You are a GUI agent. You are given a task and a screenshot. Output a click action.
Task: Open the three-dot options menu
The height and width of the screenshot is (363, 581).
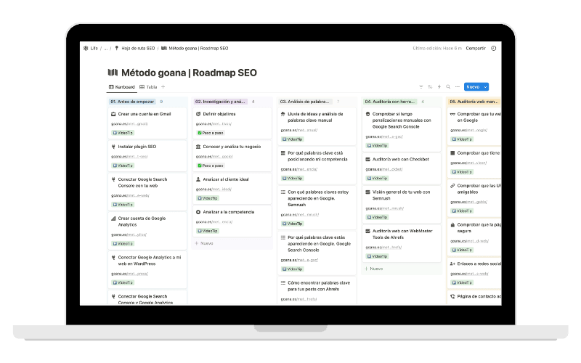click(x=458, y=86)
